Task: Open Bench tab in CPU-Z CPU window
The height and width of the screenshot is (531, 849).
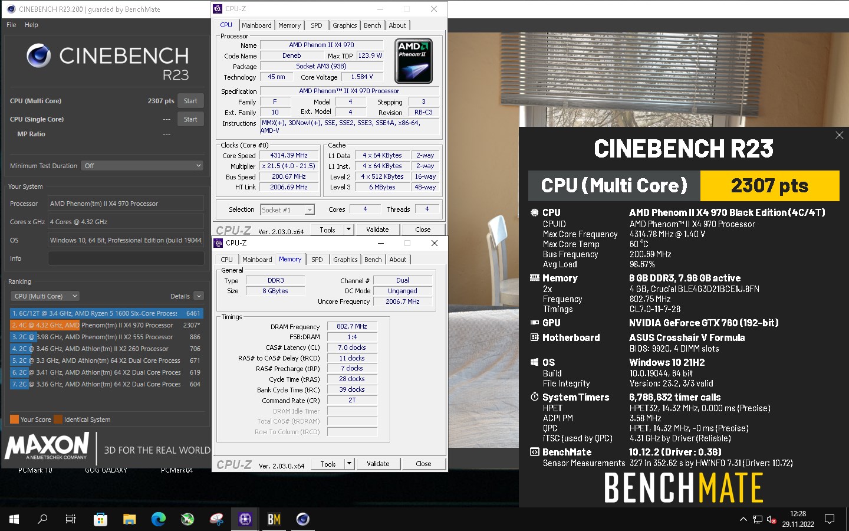Action: (373, 25)
